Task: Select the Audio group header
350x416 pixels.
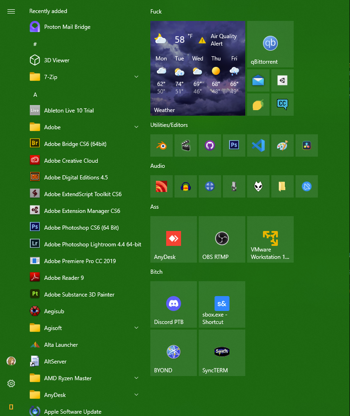Action: click(158, 166)
